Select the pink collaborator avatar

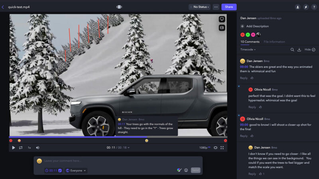tap(253, 35)
